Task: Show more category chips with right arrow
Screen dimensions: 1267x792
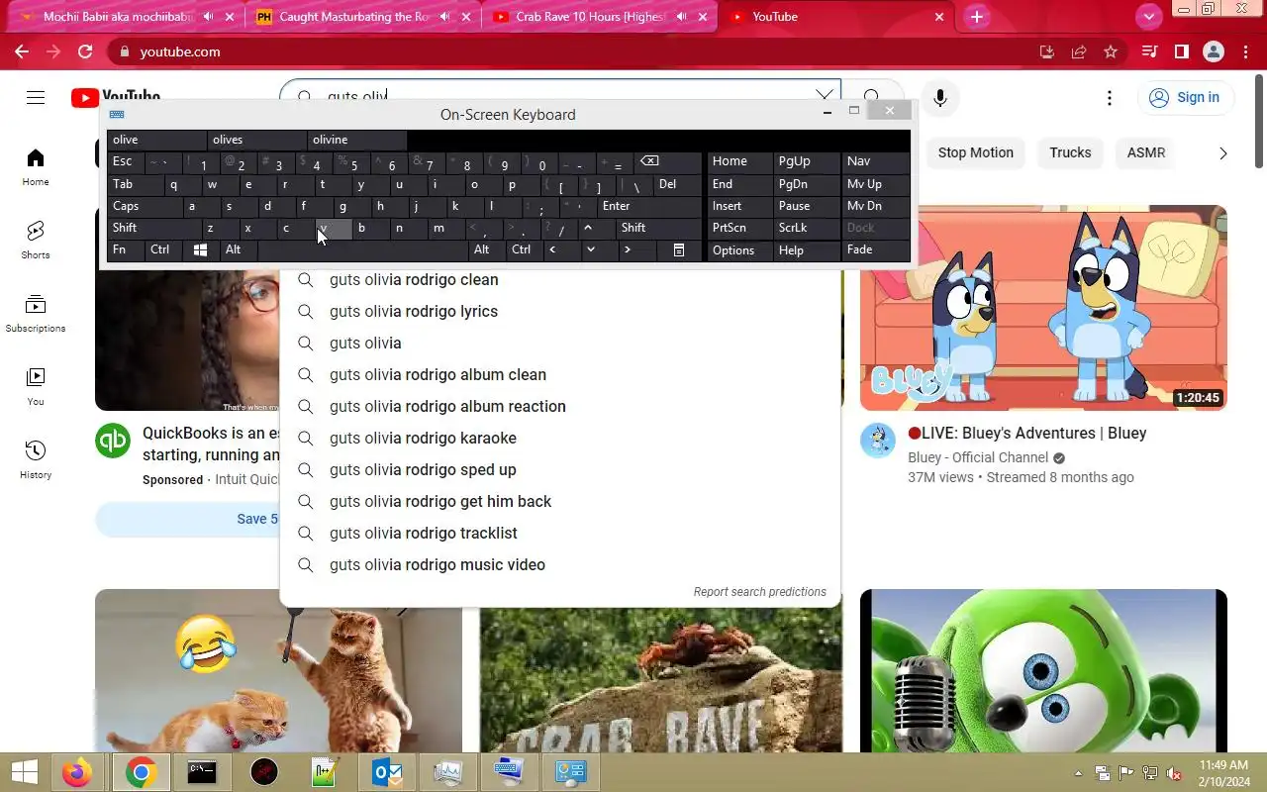Action: coord(1222,153)
